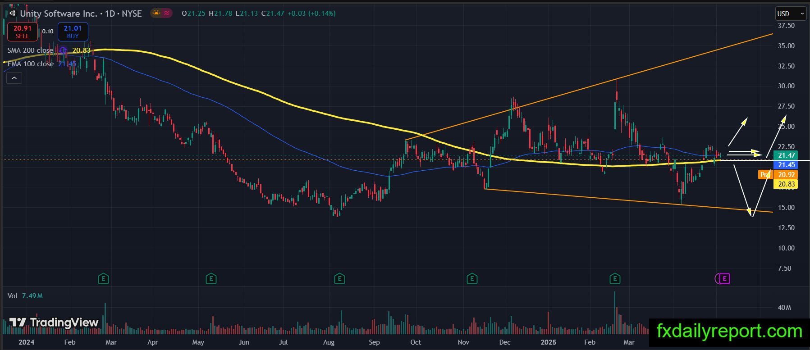
Task: Click the TradingView logo
Action: (x=54, y=323)
